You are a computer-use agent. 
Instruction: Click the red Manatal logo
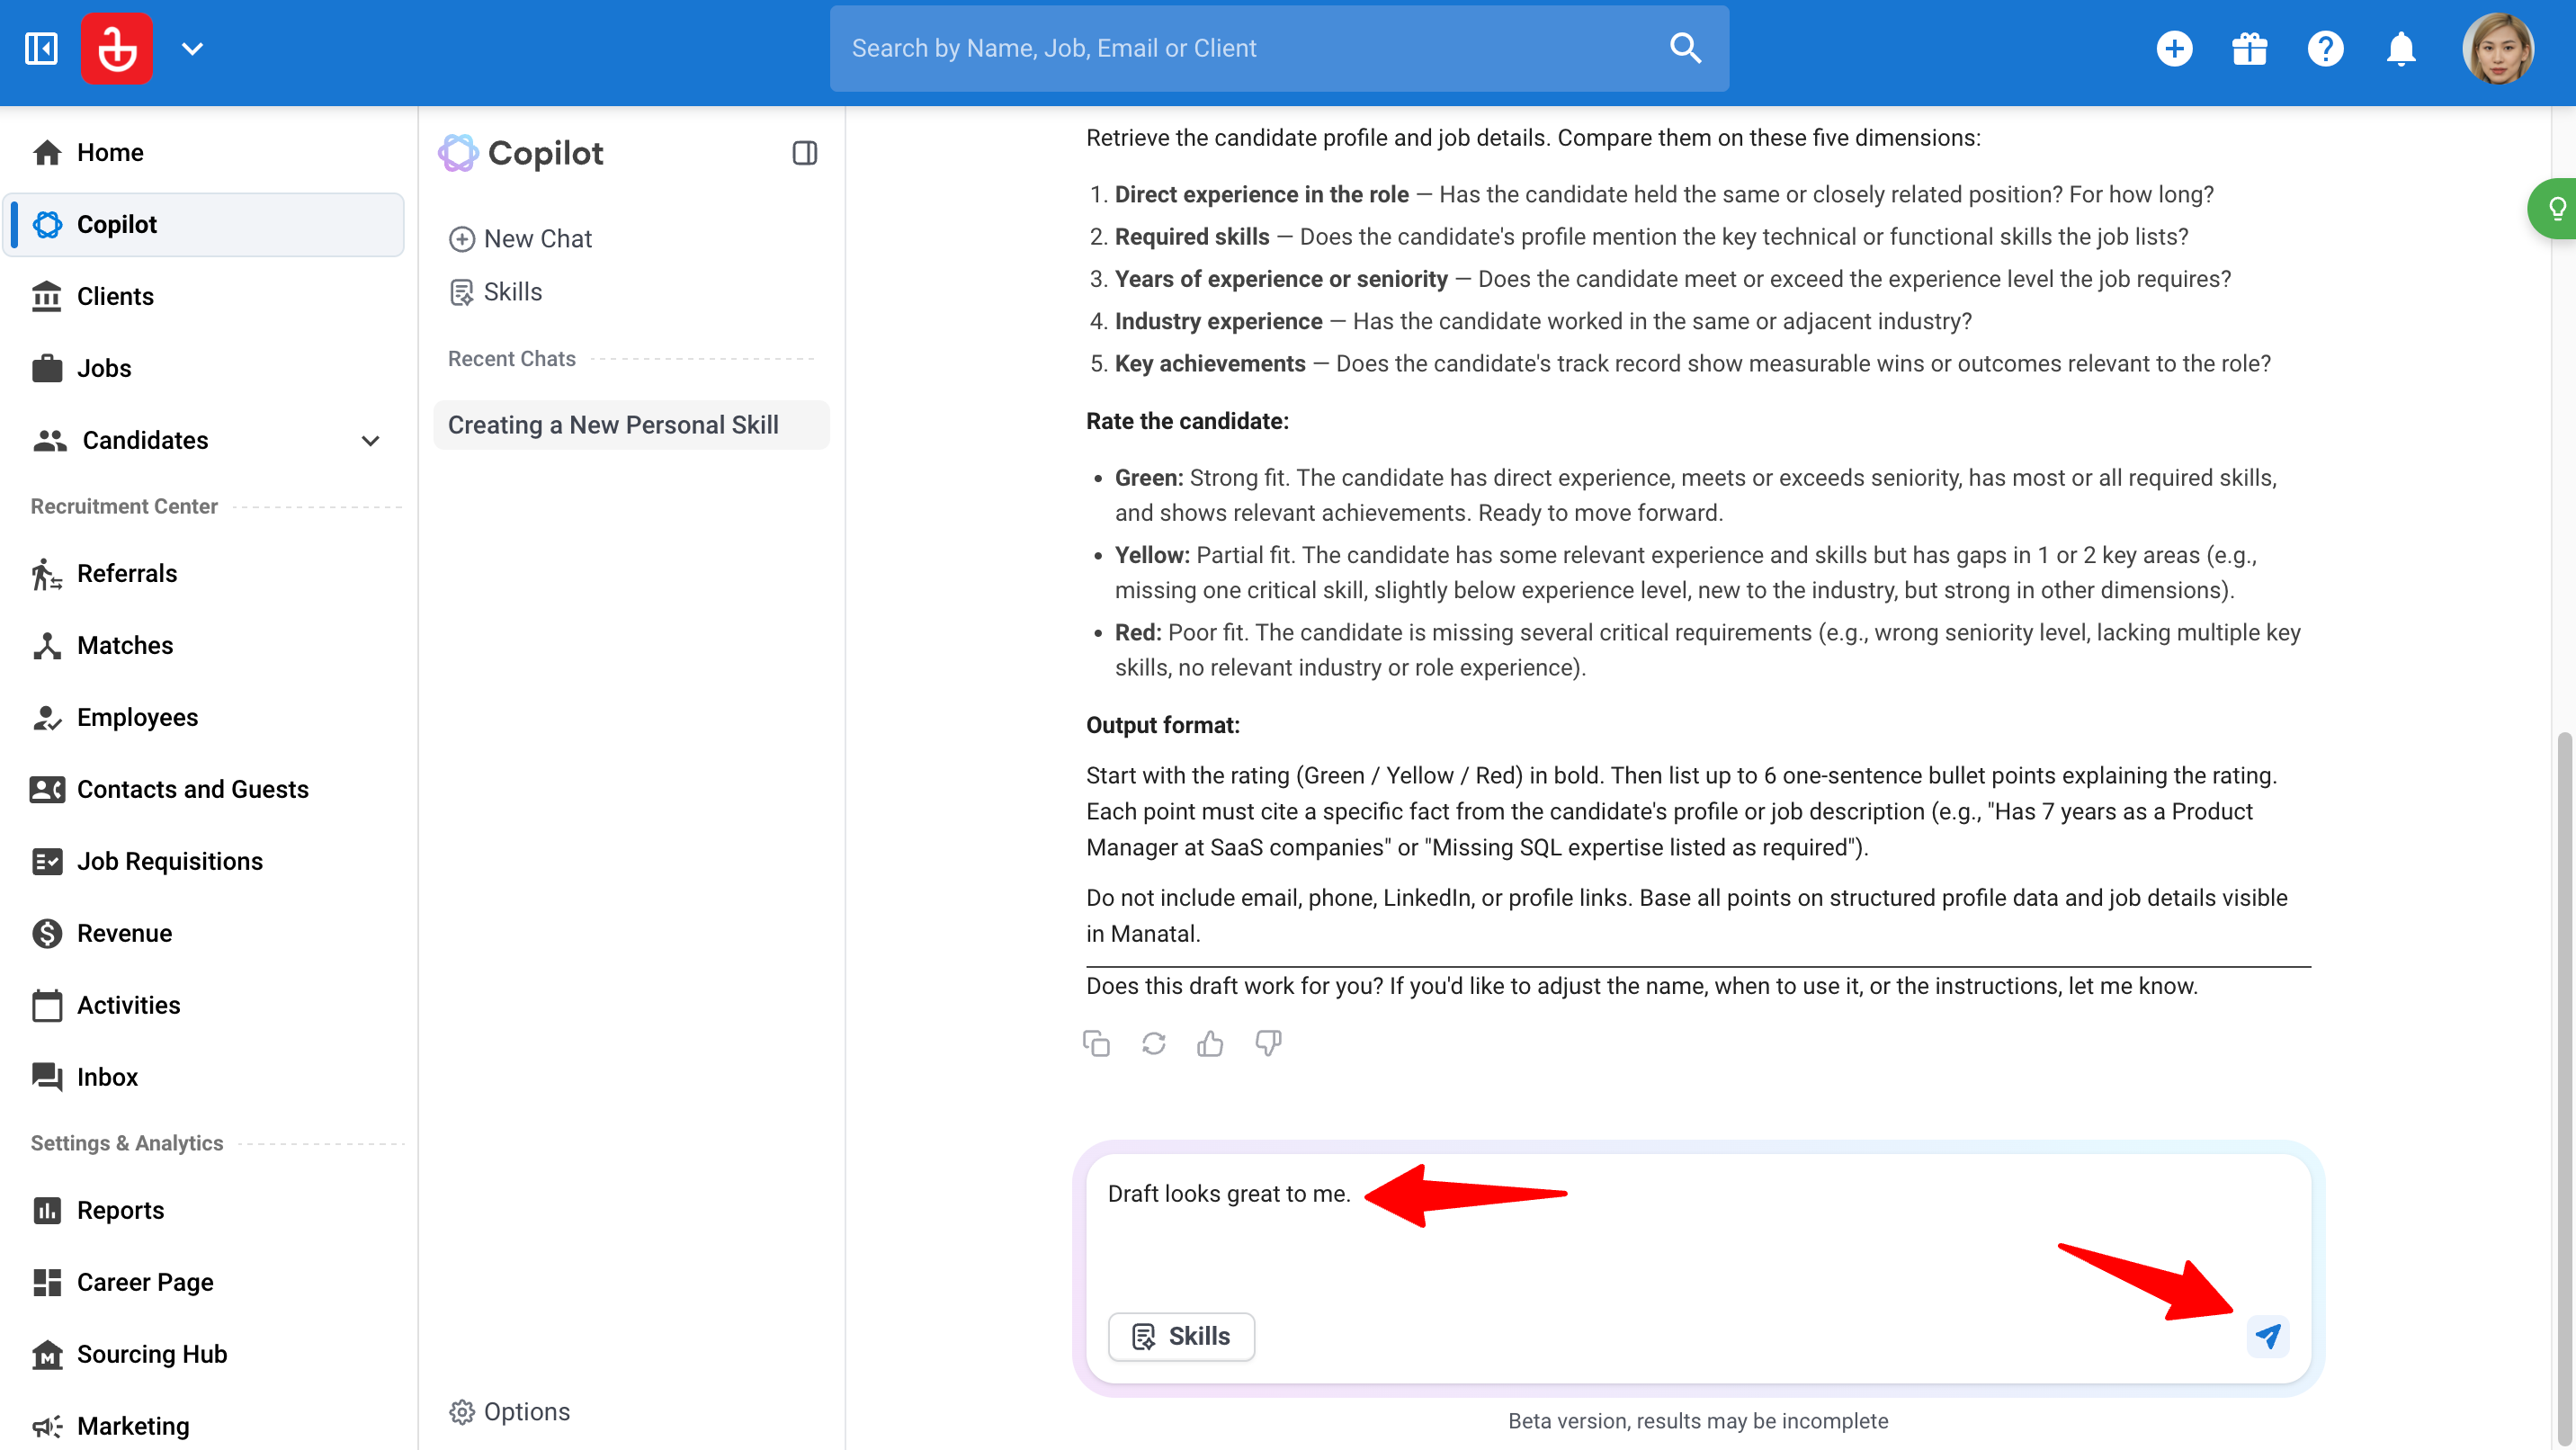click(x=117, y=48)
